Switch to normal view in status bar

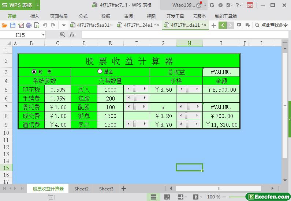153,197
